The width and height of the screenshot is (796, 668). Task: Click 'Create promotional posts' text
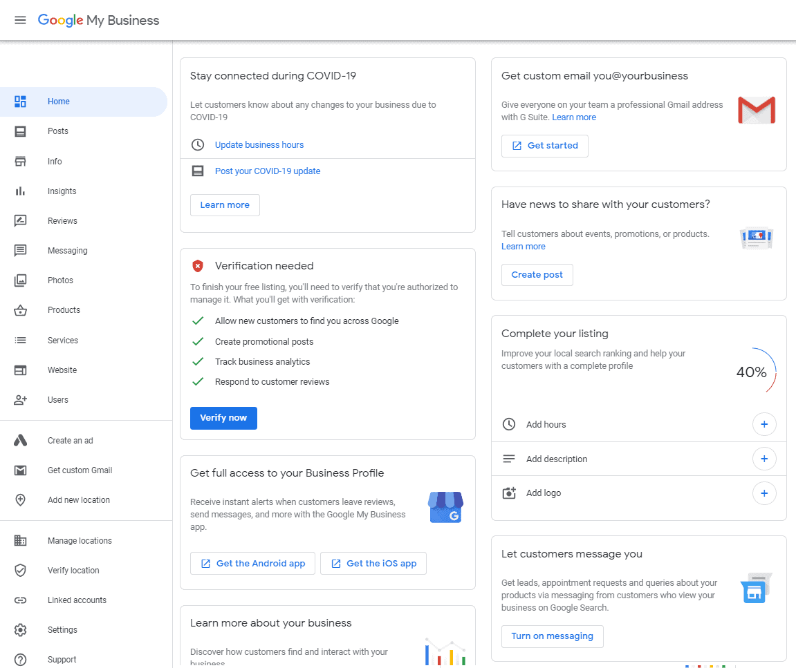point(264,342)
